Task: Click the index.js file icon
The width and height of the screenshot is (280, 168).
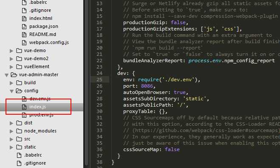Action: [24, 107]
